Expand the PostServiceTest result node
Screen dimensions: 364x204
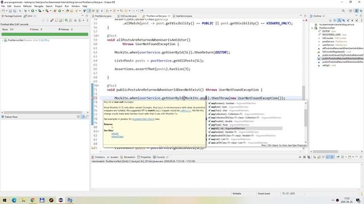tap(2, 40)
